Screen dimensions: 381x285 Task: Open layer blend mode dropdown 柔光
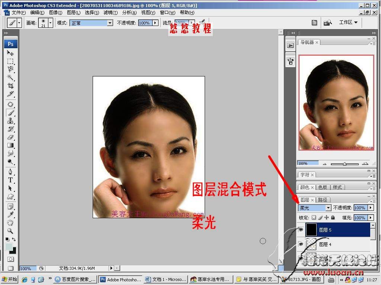pos(328,208)
